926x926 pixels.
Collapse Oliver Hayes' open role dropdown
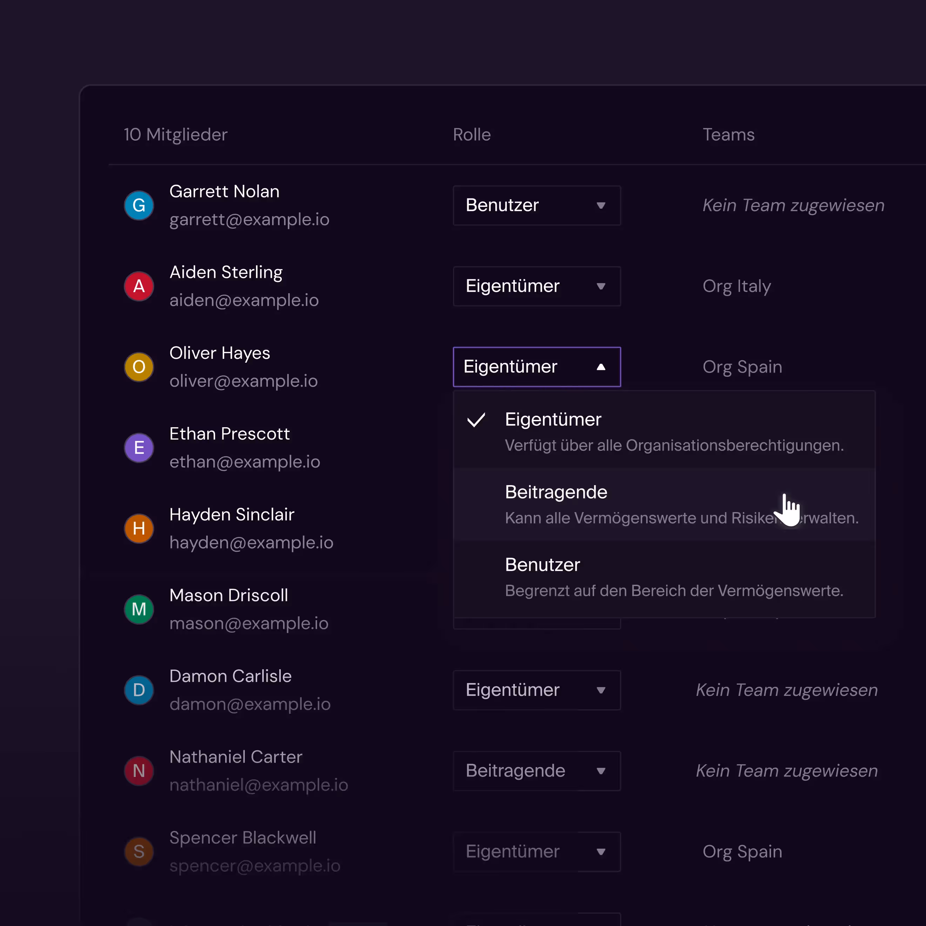(x=536, y=367)
